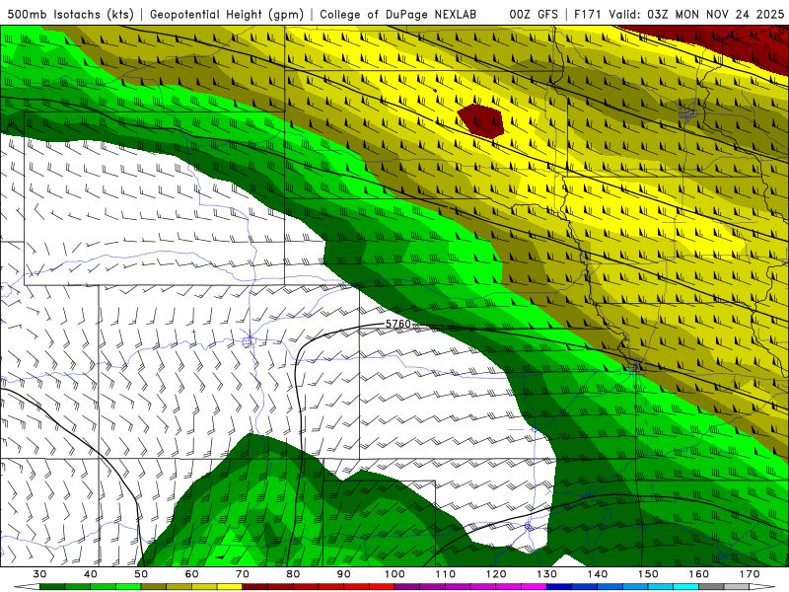Click the purple legend swatch starting at 100
The image size is (789, 592).
[x=407, y=587]
